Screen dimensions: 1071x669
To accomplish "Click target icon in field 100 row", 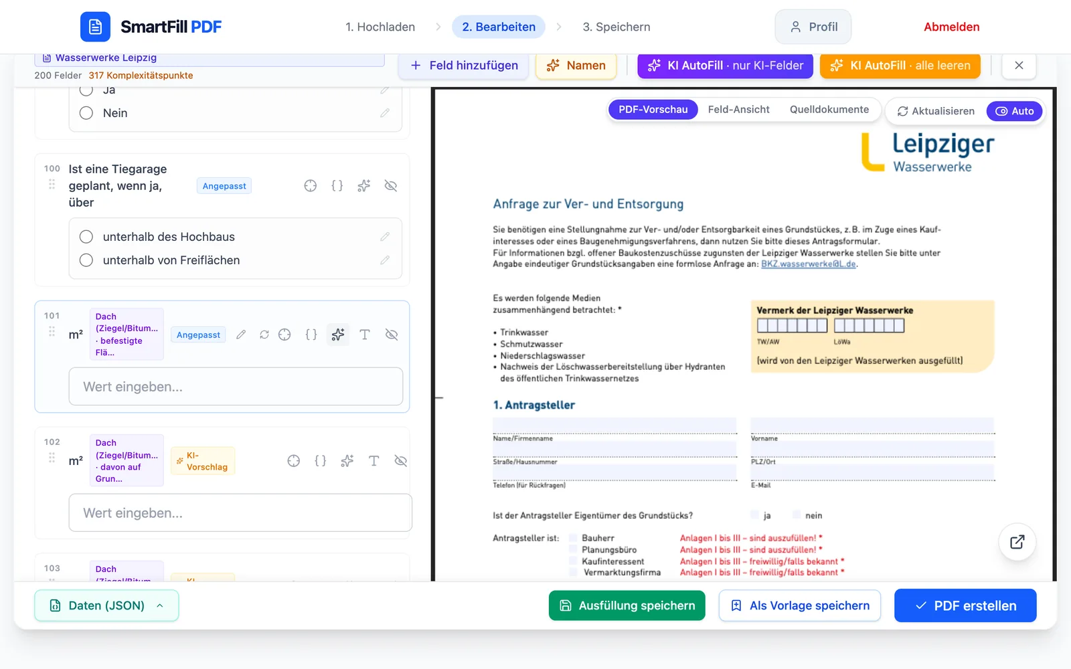I will 311,186.
